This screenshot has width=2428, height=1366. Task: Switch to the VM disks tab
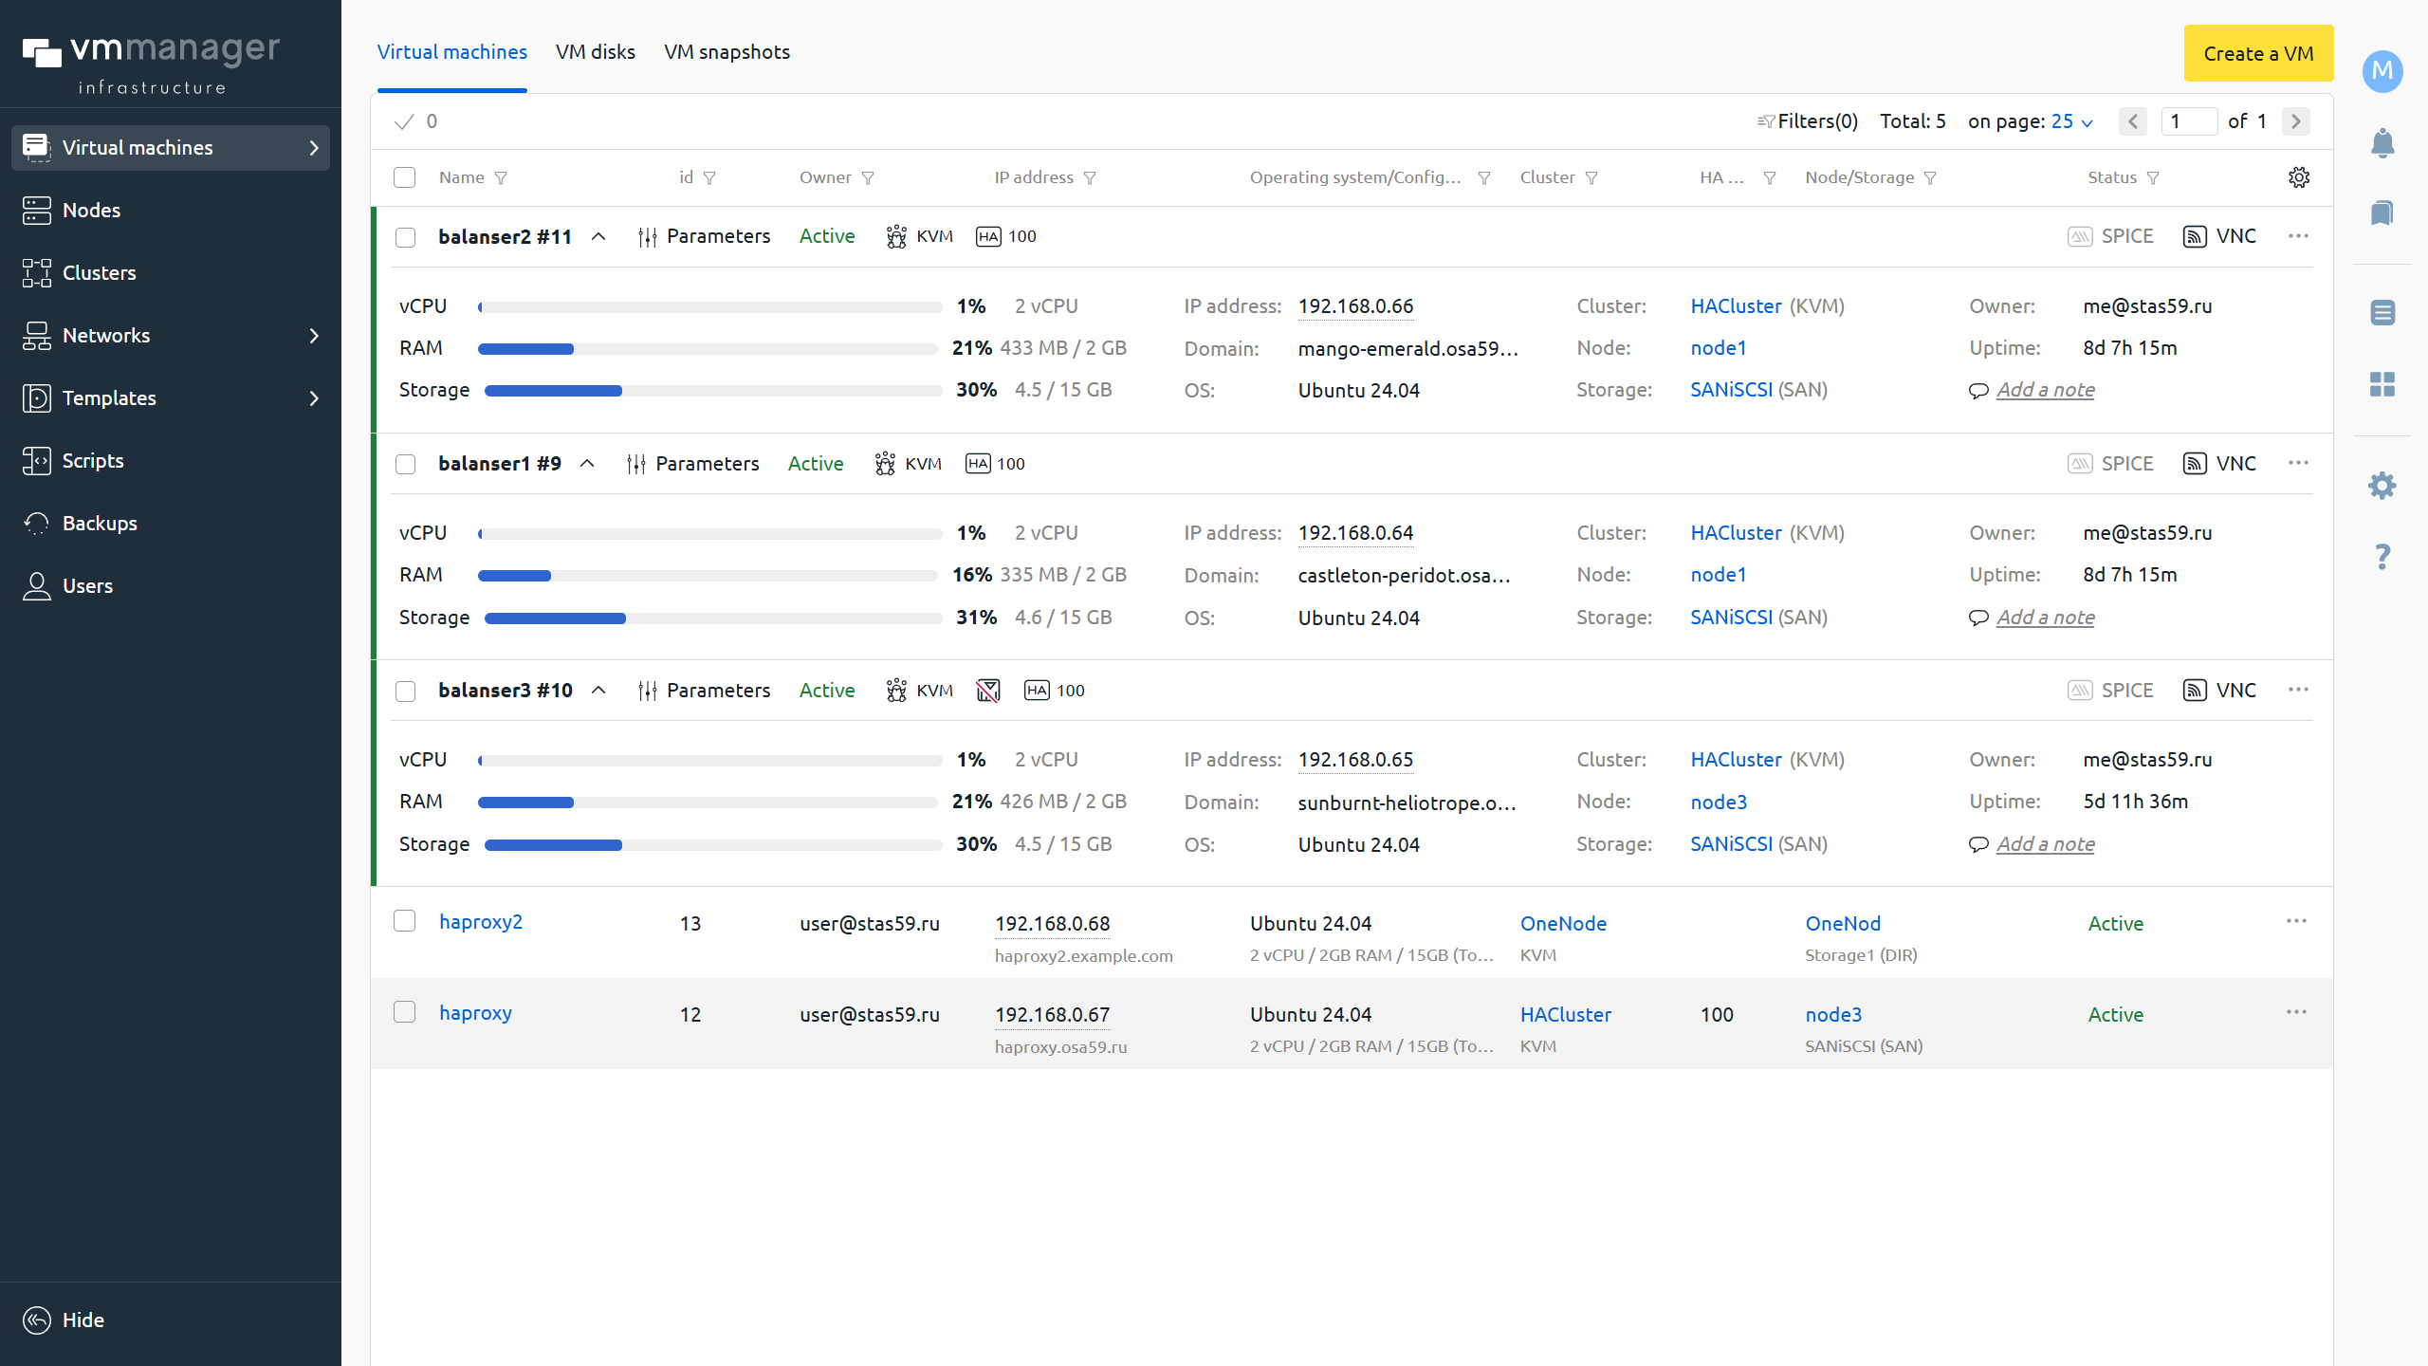pos(595,52)
